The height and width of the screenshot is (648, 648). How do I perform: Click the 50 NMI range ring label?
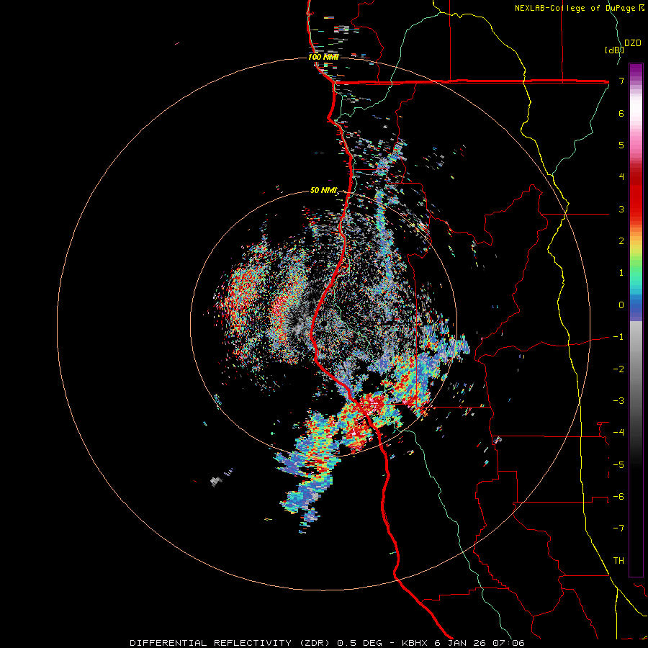click(x=323, y=191)
